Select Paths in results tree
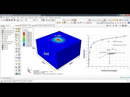The width and height of the screenshot is (130, 97). 5,40
